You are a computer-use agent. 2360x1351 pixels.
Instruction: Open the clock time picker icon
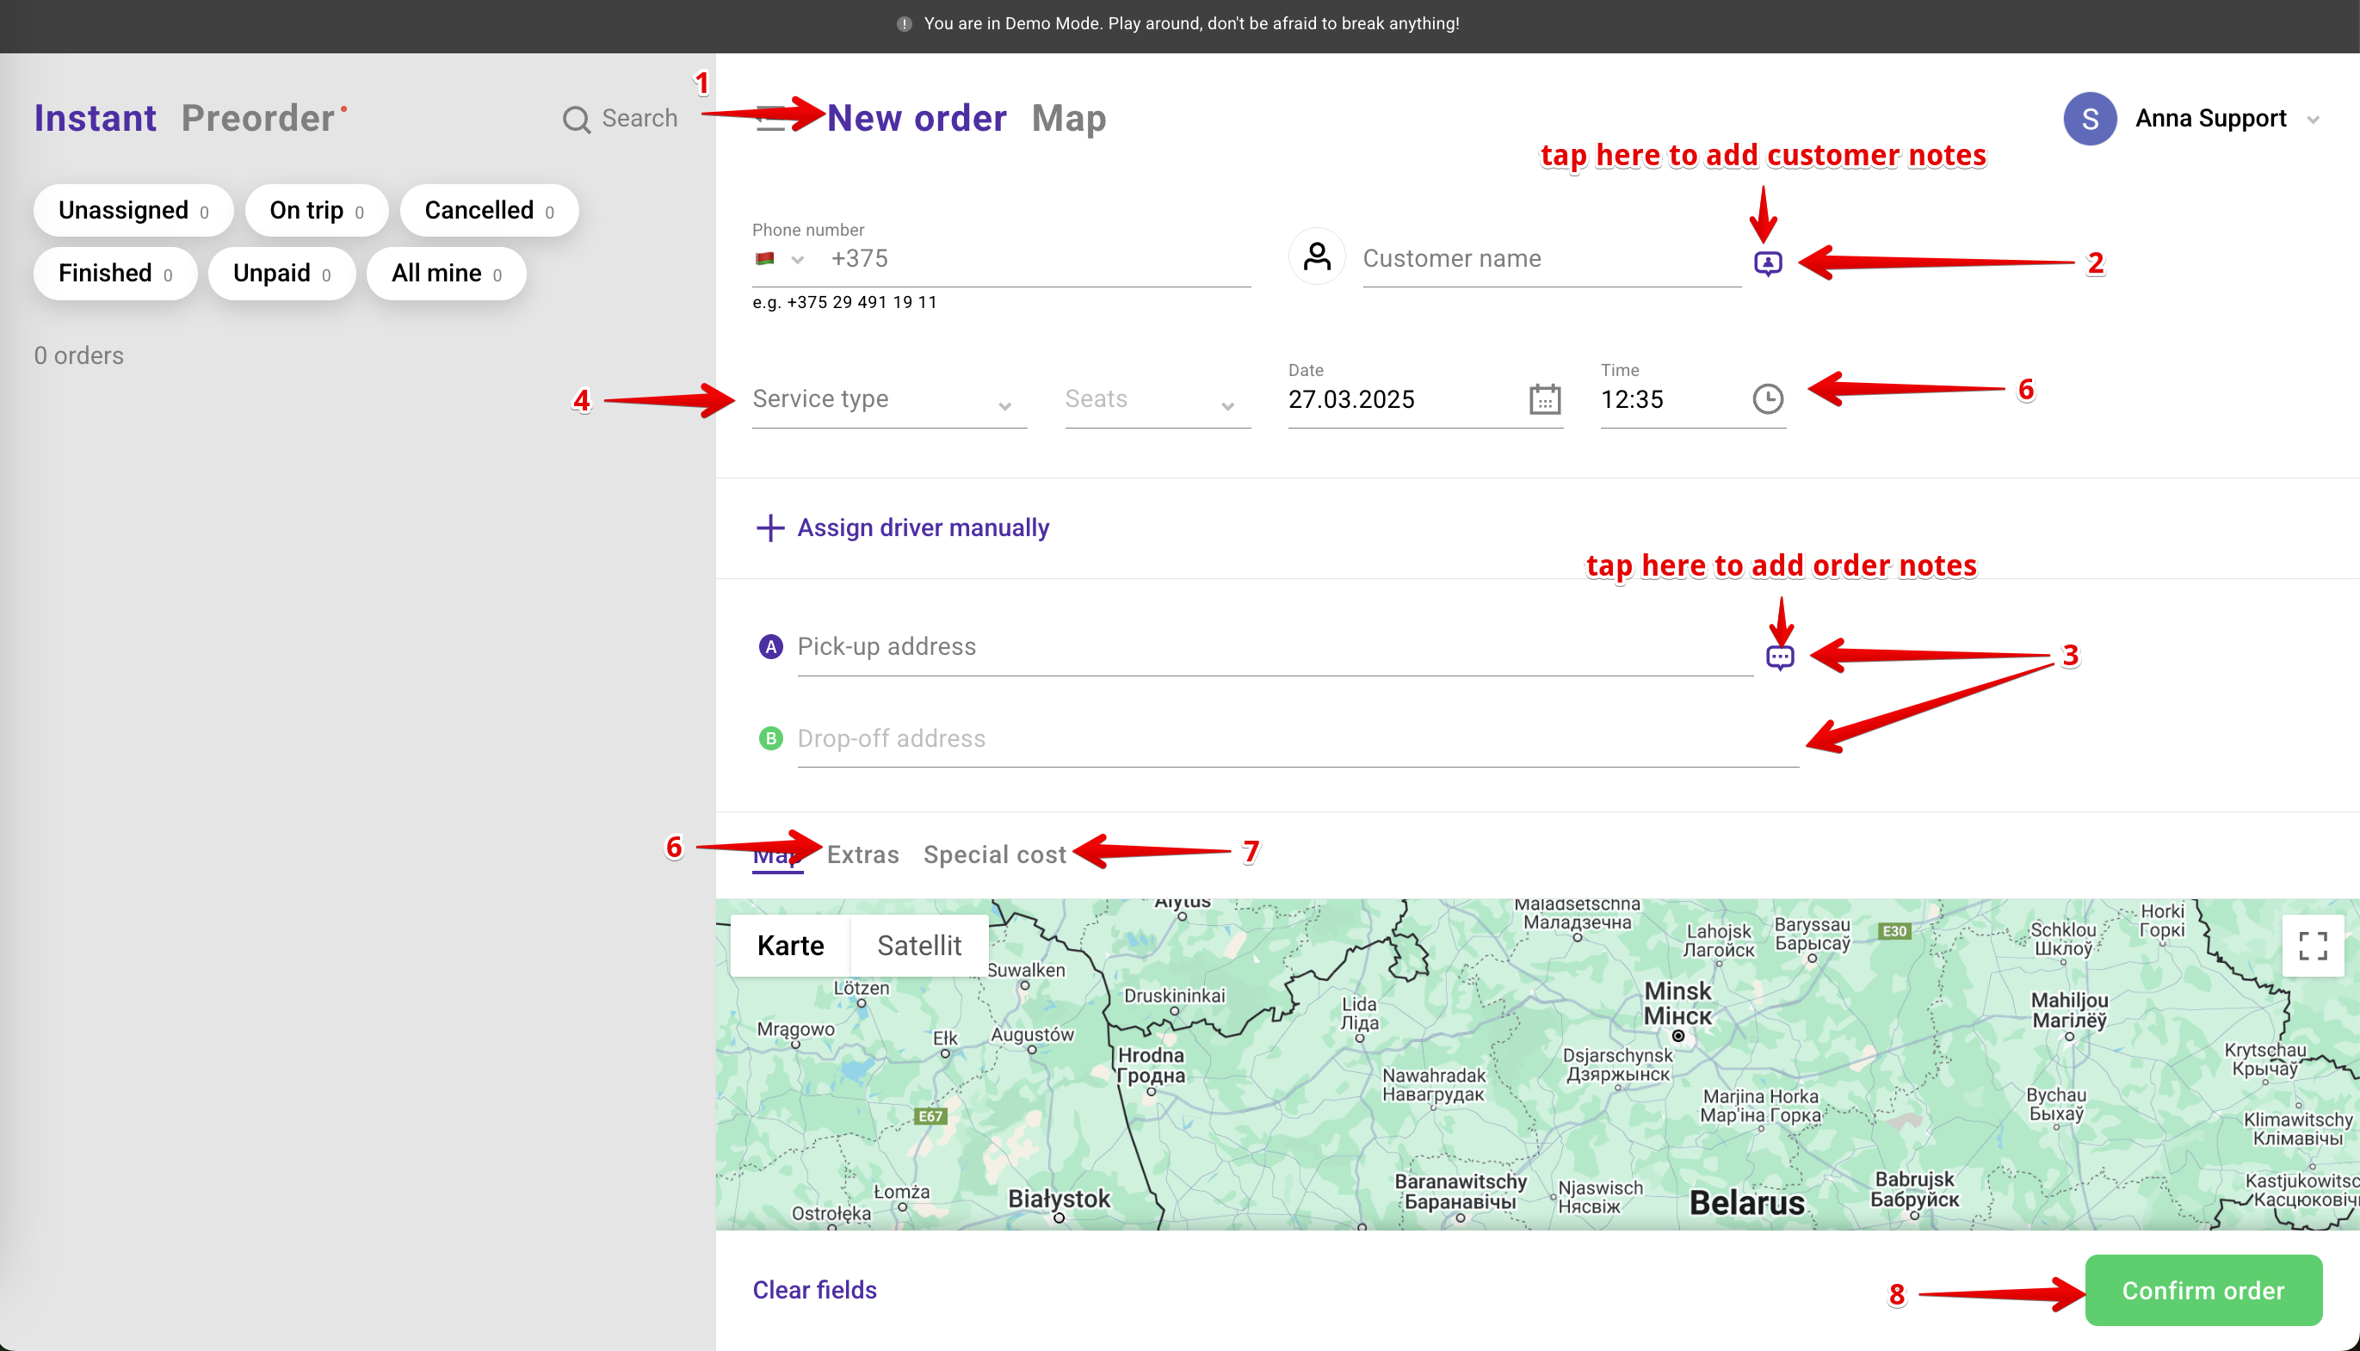pos(1767,399)
